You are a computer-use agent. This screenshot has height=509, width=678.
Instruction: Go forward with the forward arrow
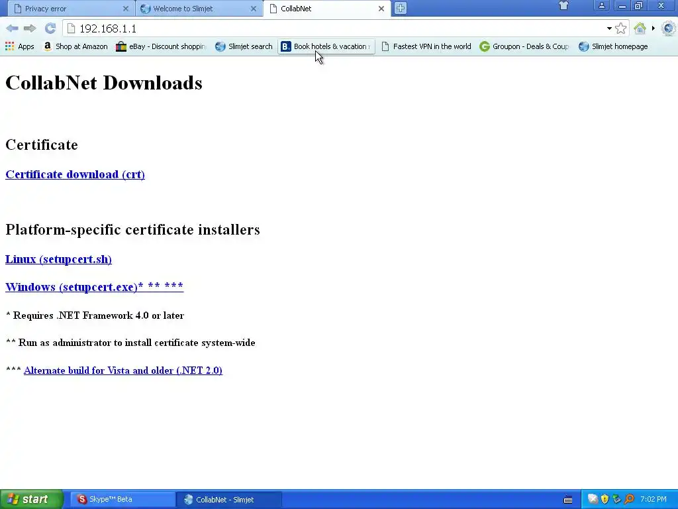click(x=30, y=28)
